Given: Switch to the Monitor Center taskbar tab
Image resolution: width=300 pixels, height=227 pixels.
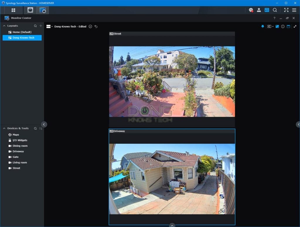Looking at the screenshot, I should click(42, 10).
